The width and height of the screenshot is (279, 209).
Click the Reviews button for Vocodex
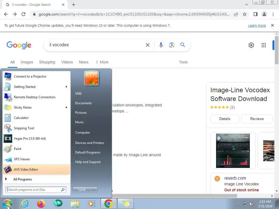tap(257, 119)
